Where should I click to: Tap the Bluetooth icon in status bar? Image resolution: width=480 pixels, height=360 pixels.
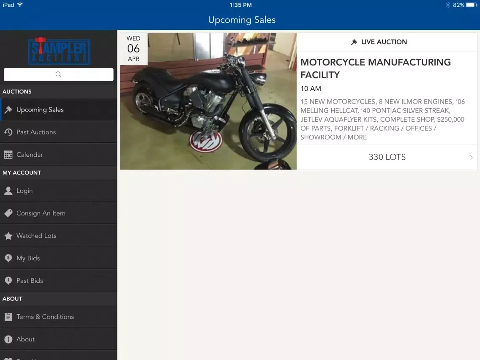pyautogui.click(x=447, y=5)
